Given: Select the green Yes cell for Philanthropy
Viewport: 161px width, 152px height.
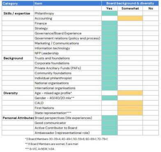Looking at the screenshot, I should 110,14.
